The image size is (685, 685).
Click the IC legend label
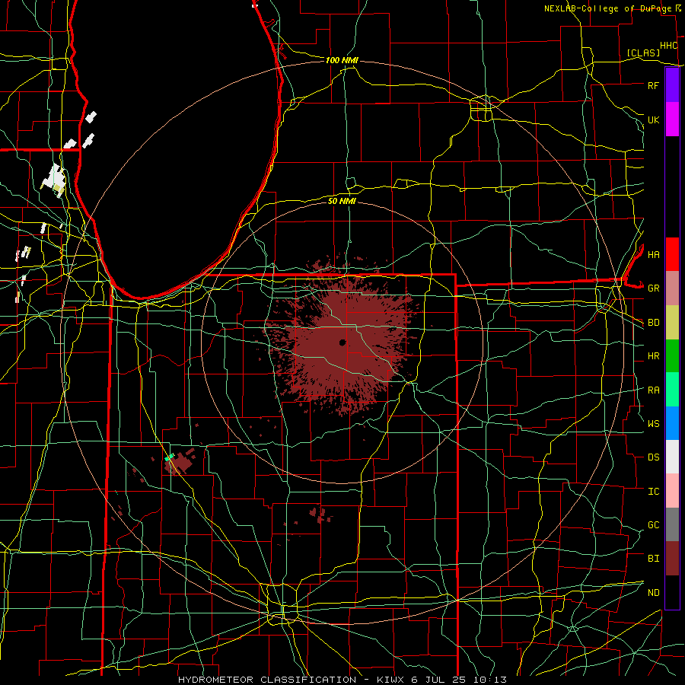[x=653, y=492]
